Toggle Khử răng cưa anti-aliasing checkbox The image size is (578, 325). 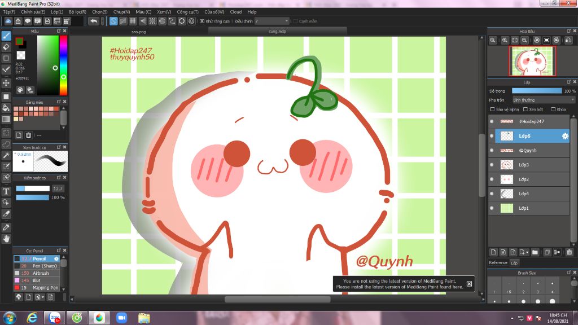202,21
